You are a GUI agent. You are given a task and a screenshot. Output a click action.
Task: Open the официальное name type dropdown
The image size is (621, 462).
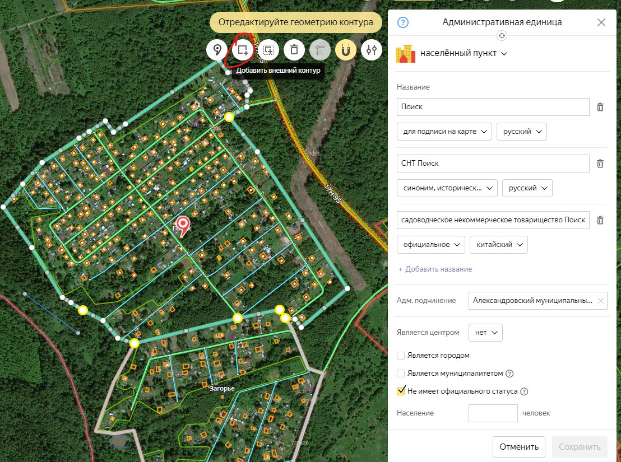click(x=431, y=245)
